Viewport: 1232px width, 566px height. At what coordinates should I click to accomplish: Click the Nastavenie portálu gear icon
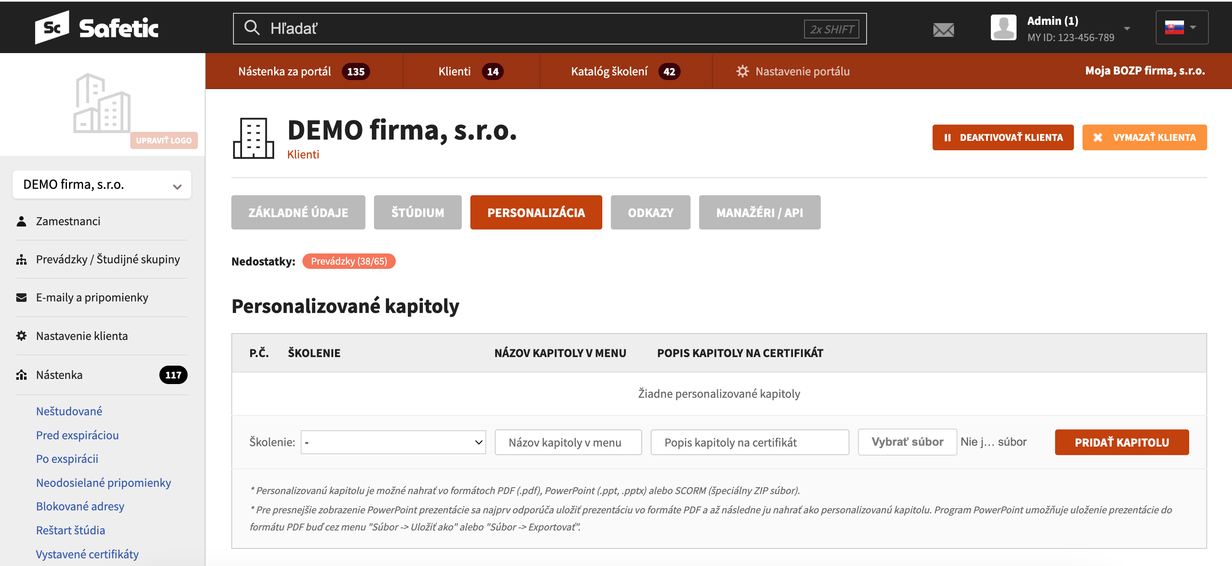click(742, 71)
